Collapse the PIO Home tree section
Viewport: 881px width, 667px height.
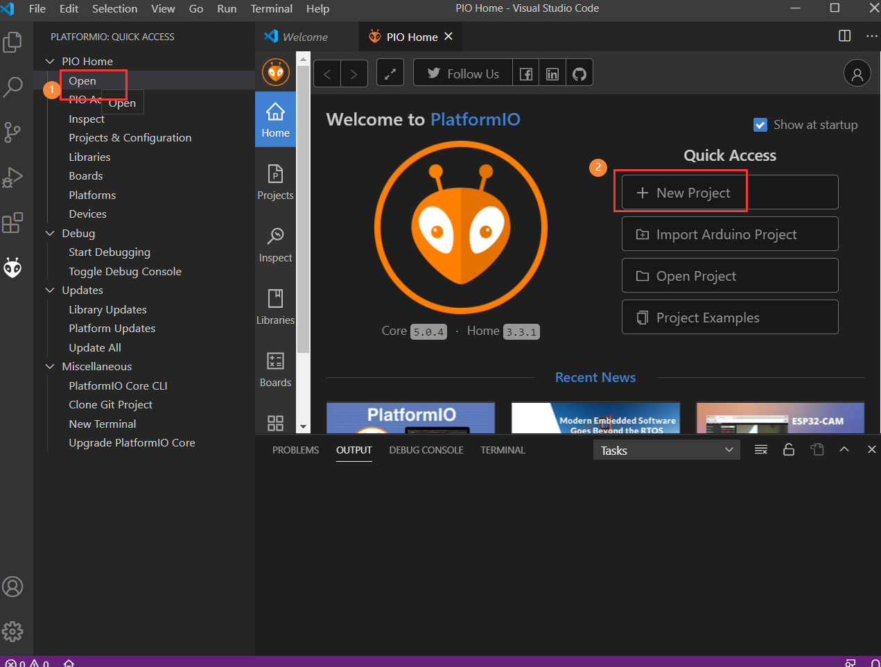pyautogui.click(x=50, y=61)
